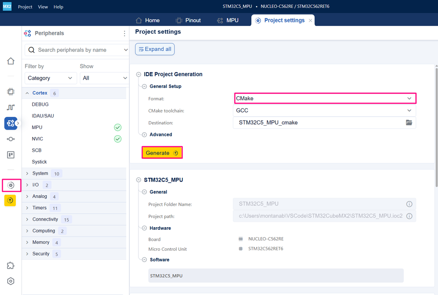Screen dimensions: 438x295
Task: Collapse the Hardware subsection
Action: 144,228
